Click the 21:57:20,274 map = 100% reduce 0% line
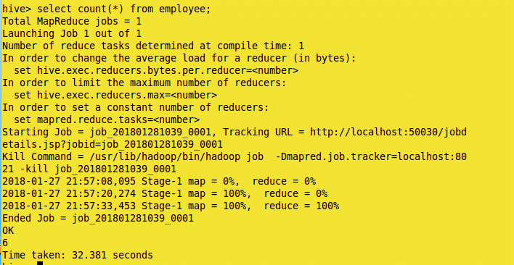This screenshot has width=514, height=265. click(165, 194)
